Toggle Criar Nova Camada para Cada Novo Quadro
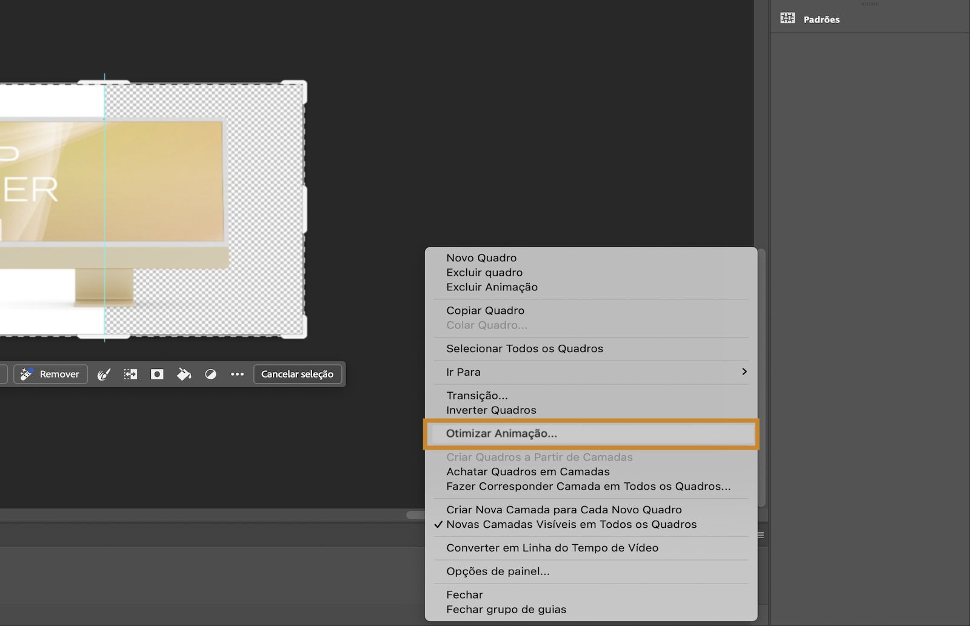Image resolution: width=970 pixels, height=626 pixels. click(564, 510)
